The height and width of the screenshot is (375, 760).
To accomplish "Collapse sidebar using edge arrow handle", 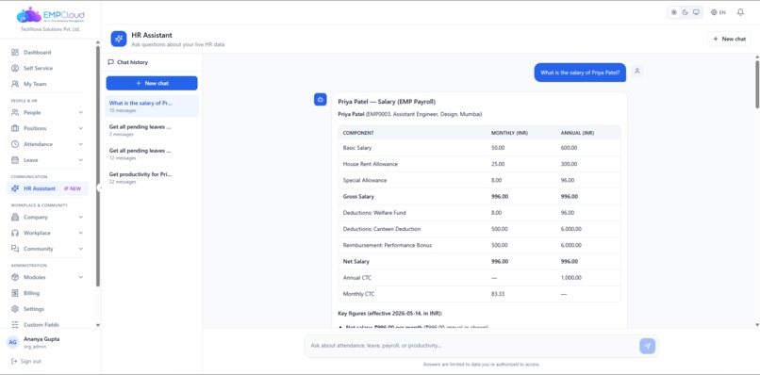I will point(98,188).
